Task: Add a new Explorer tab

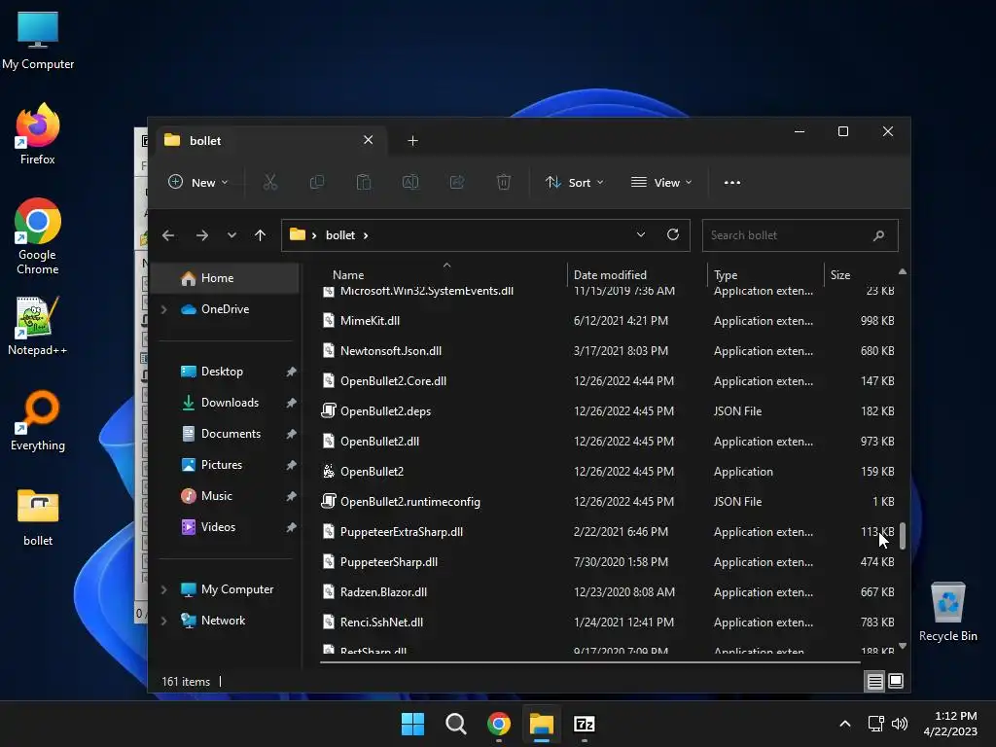Action: pyautogui.click(x=412, y=140)
